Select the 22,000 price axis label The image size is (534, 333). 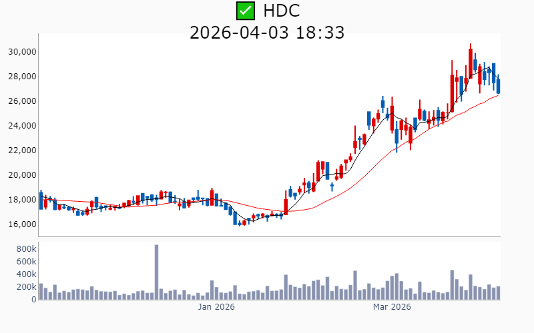pos(22,151)
